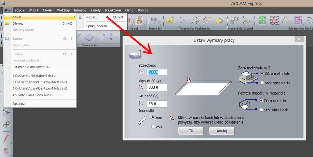Click the folder icon next to Otwórz
Screen dimensions: 313x157
coord(7,23)
